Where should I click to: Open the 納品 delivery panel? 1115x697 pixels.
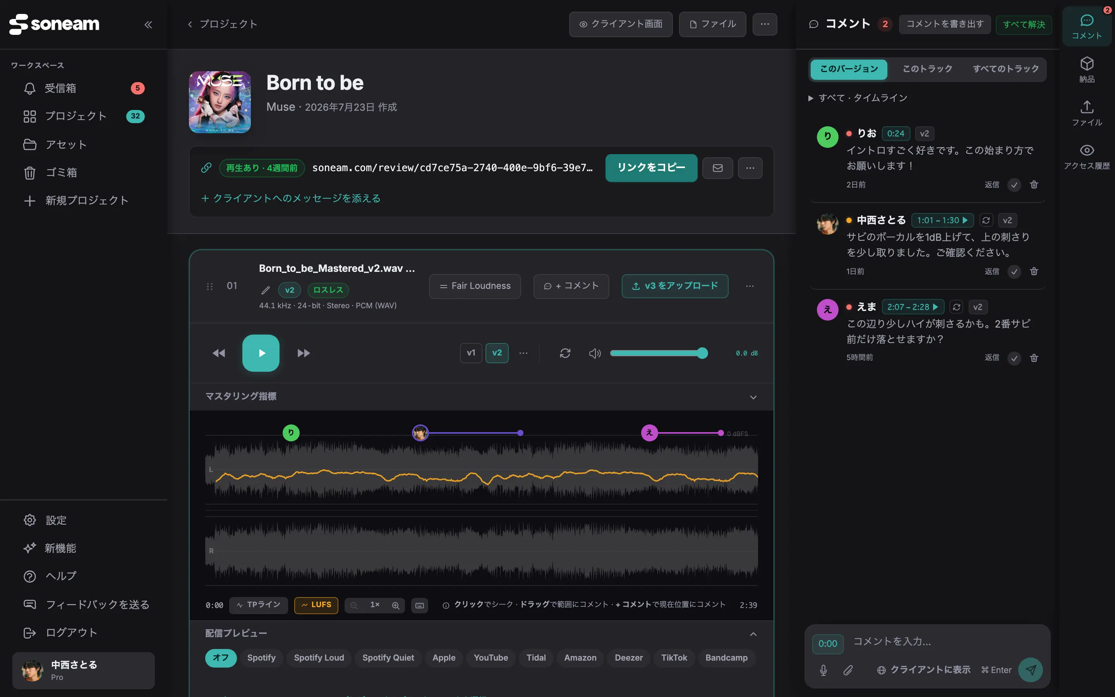pos(1087,70)
